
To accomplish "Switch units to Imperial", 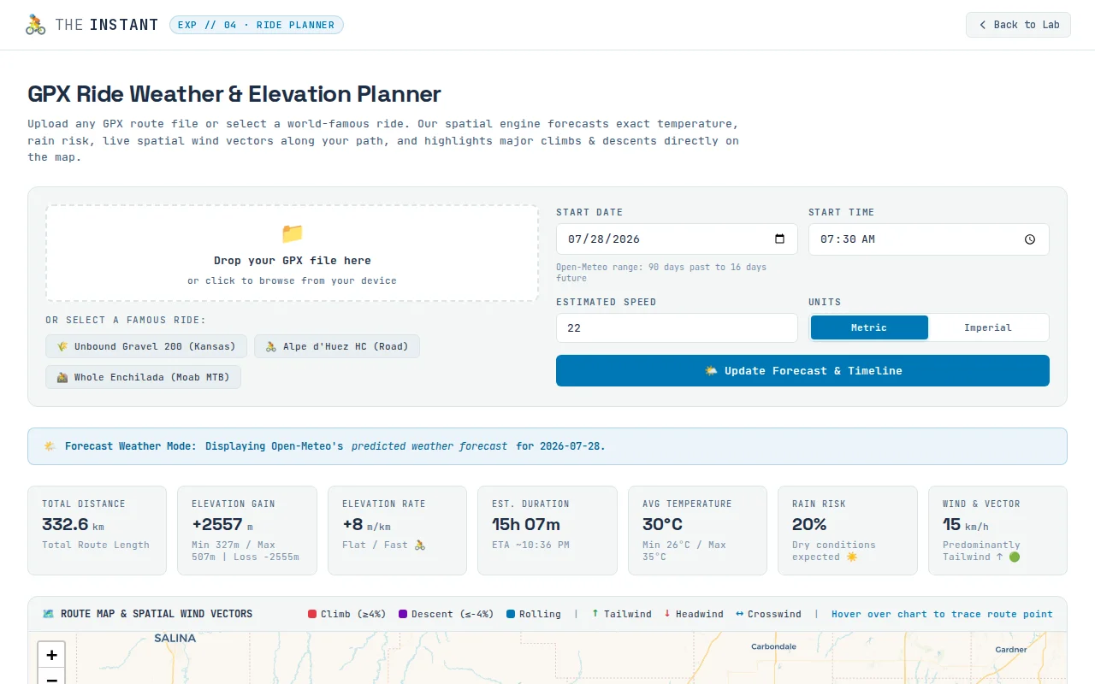I will 988,327.
